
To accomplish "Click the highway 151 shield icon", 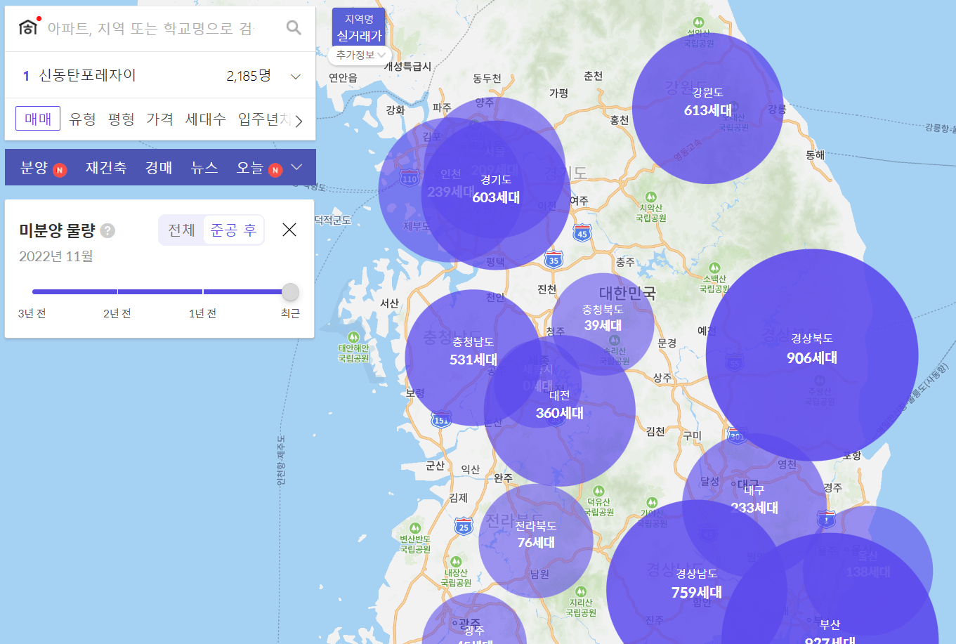I will point(441,419).
